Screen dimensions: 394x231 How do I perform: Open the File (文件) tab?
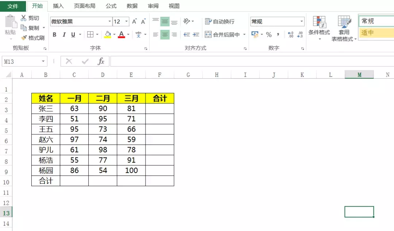[13, 6]
